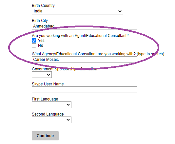Click the Birth City label
The image size is (175, 144).
pyautogui.click(x=40, y=21)
